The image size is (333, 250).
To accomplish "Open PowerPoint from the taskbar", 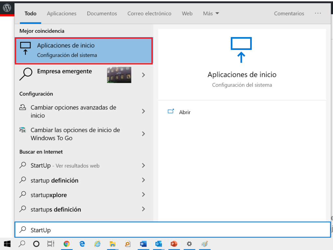I will click(x=174, y=244).
